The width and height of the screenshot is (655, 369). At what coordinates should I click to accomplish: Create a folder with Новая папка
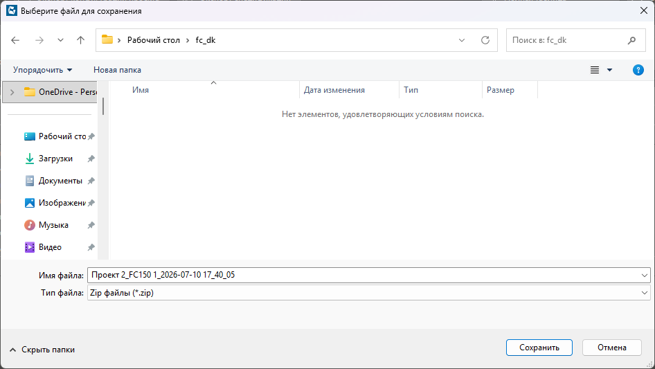coord(118,70)
